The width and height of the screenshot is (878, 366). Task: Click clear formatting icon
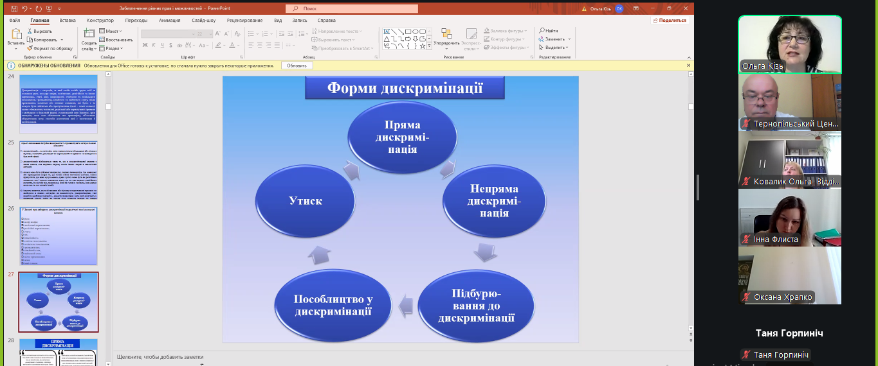[x=237, y=33]
